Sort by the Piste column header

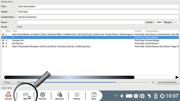[8, 31]
